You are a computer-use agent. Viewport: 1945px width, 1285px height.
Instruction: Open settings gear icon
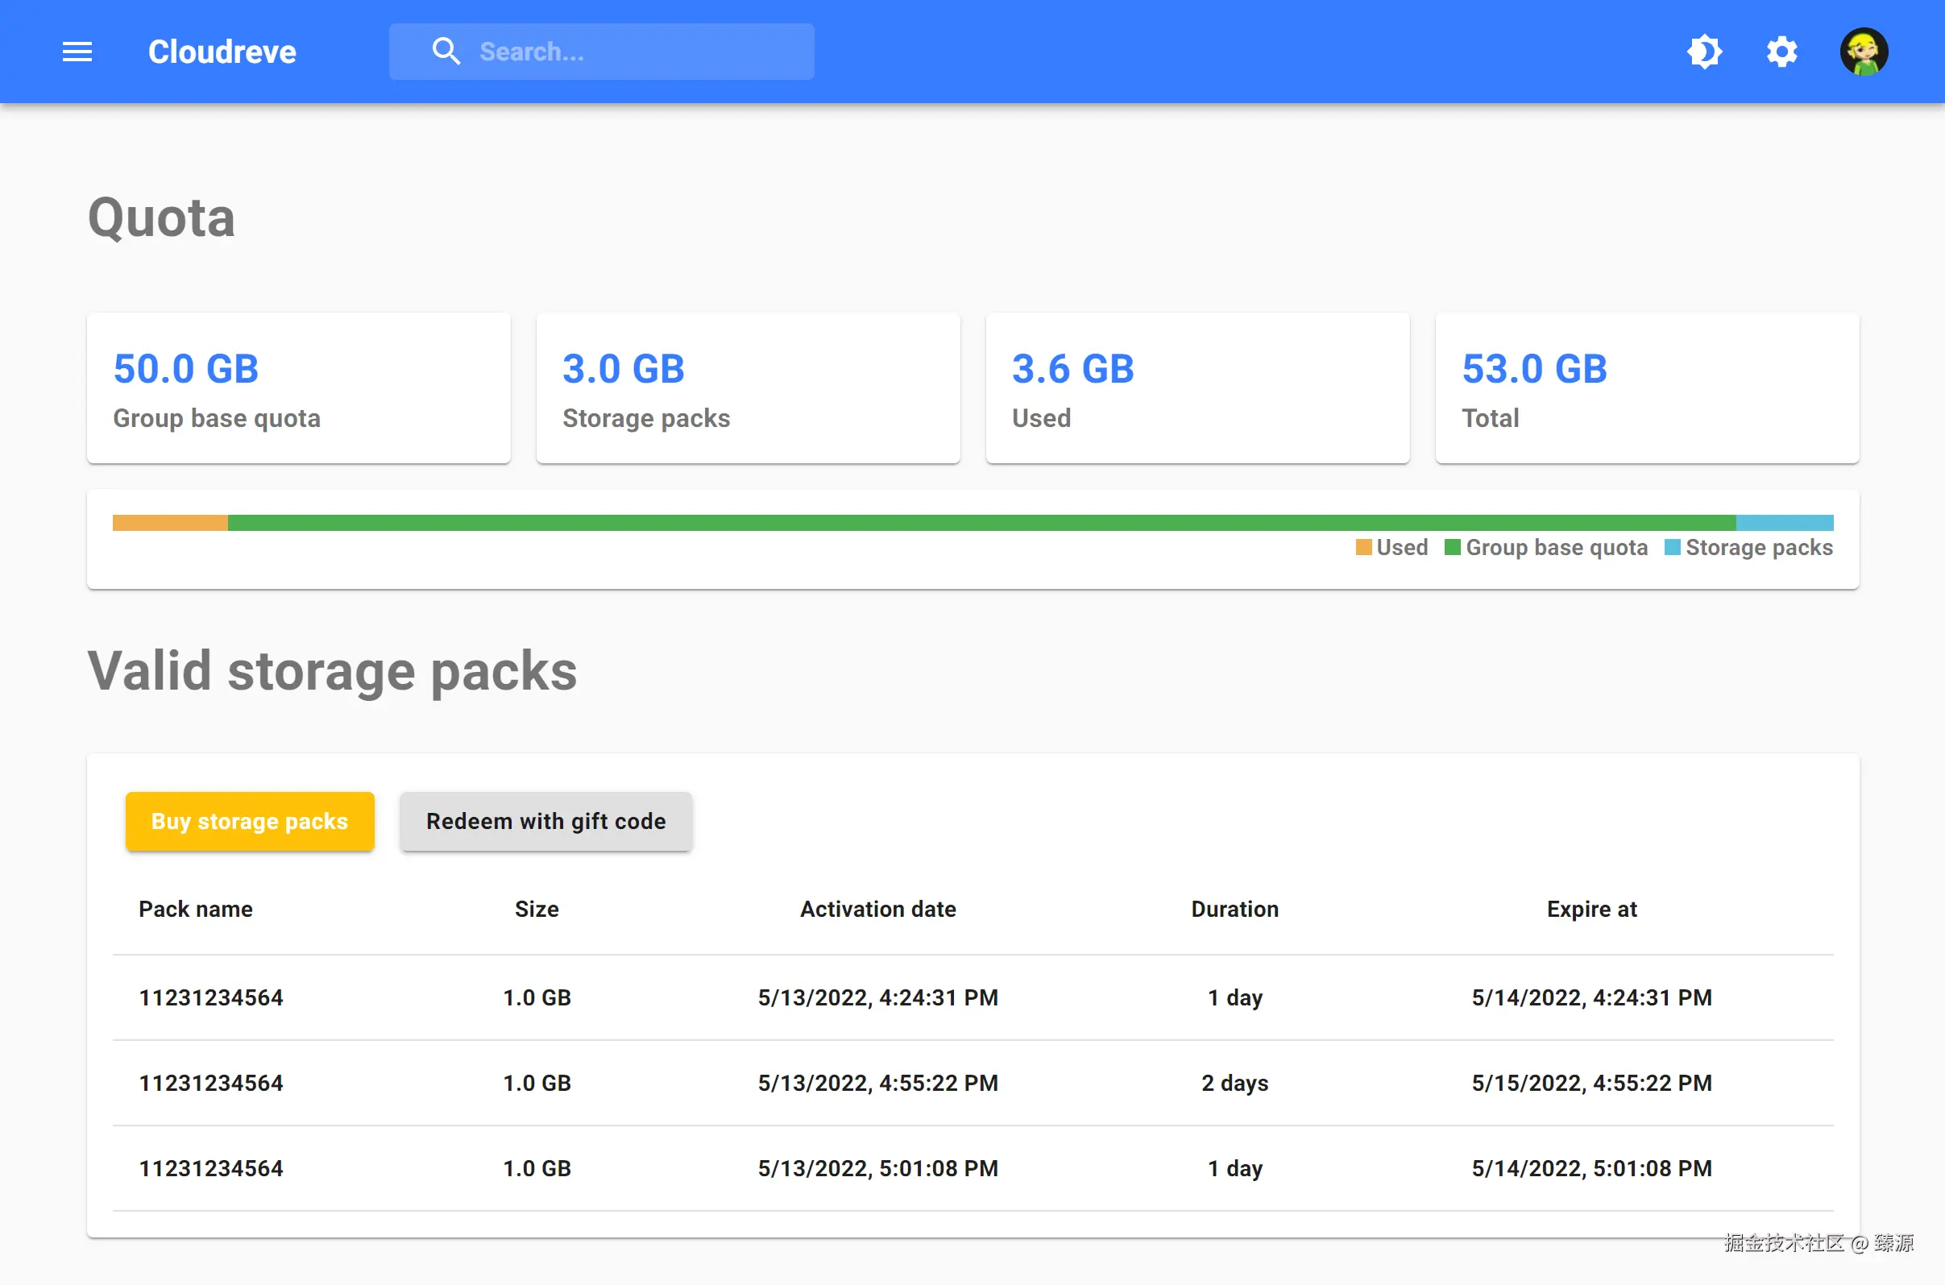point(1781,52)
